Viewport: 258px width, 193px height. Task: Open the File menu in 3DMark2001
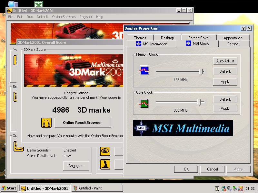tap(11, 17)
